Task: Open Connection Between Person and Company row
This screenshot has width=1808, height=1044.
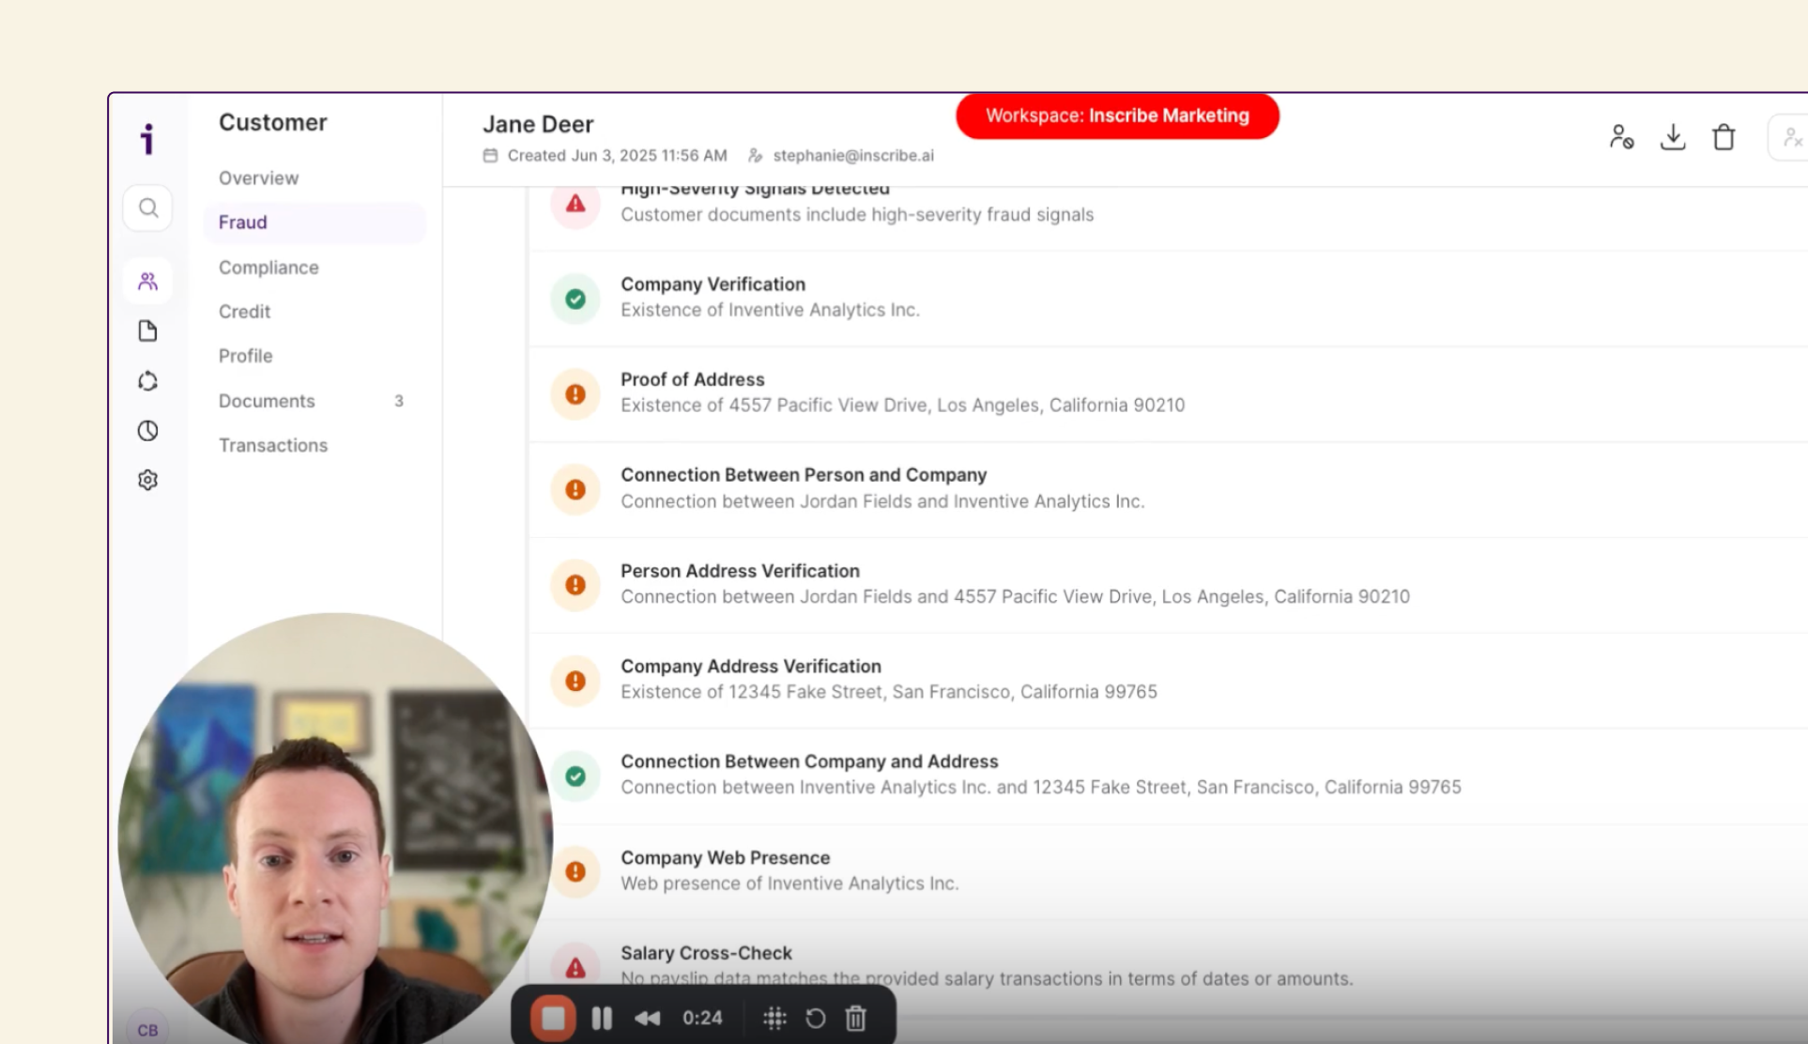Action: [1168, 489]
